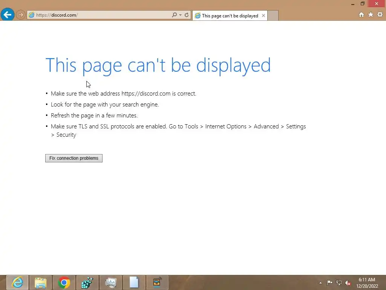Show hidden system tray icons arrow

pos(320,282)
